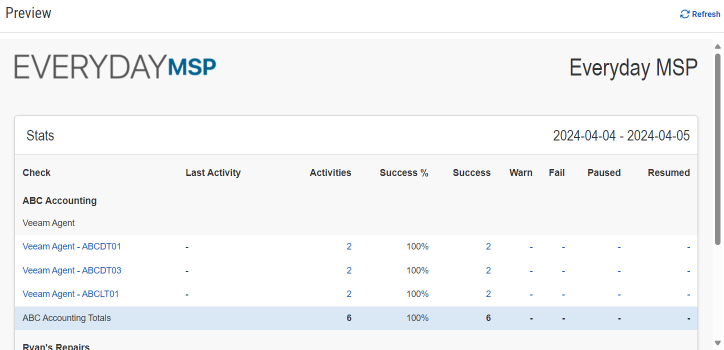The height and width of the screenshot is (350, 724).
Task: Click the Paused dash for ABCLT01
Action: coord(618,294)
